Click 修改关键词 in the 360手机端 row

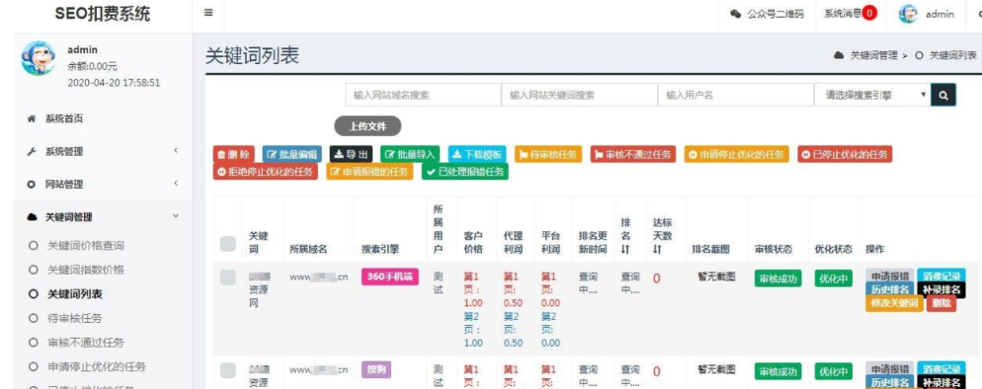pos(894,303)
